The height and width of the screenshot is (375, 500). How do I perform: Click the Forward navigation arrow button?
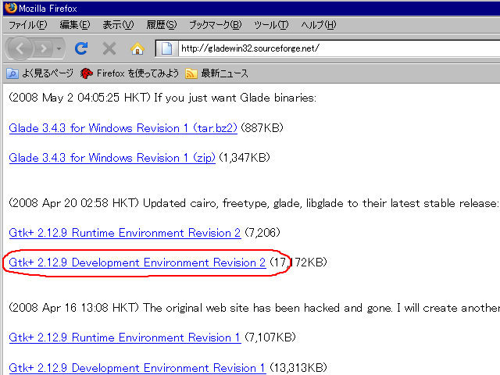44,48
